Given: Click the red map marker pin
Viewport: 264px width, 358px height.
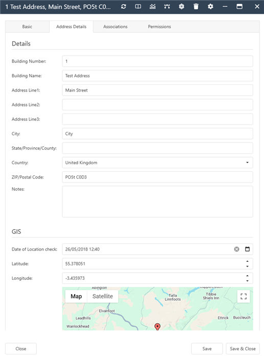Looking at the screenshot, I should pyautogui.click(x=158, y=327).
